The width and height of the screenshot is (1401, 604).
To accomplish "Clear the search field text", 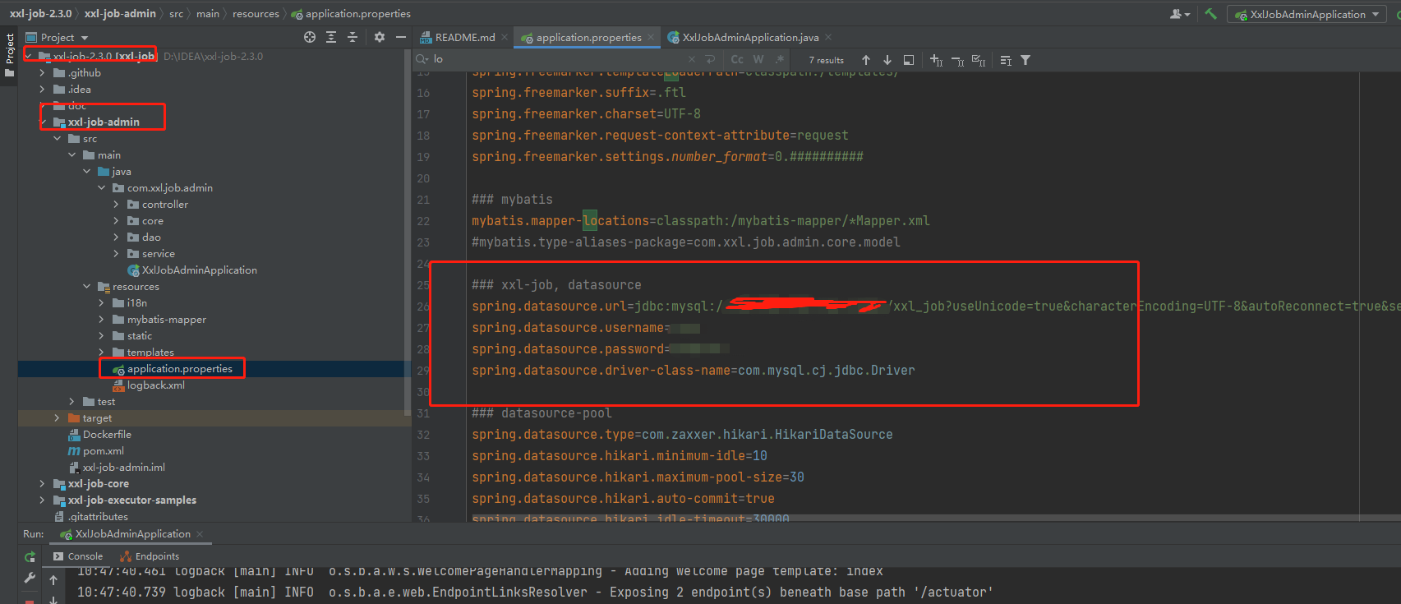I will click(691, 59).
